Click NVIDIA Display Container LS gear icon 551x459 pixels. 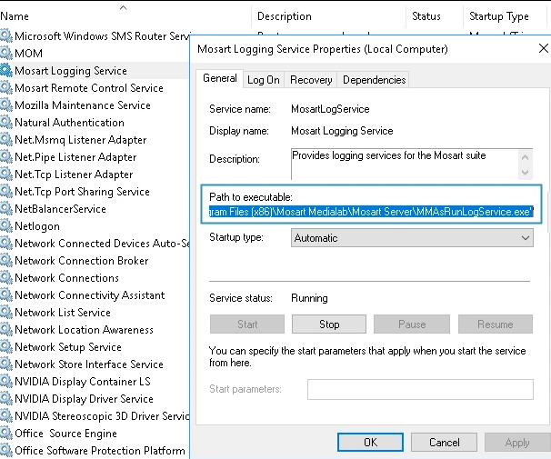[6, 381]
